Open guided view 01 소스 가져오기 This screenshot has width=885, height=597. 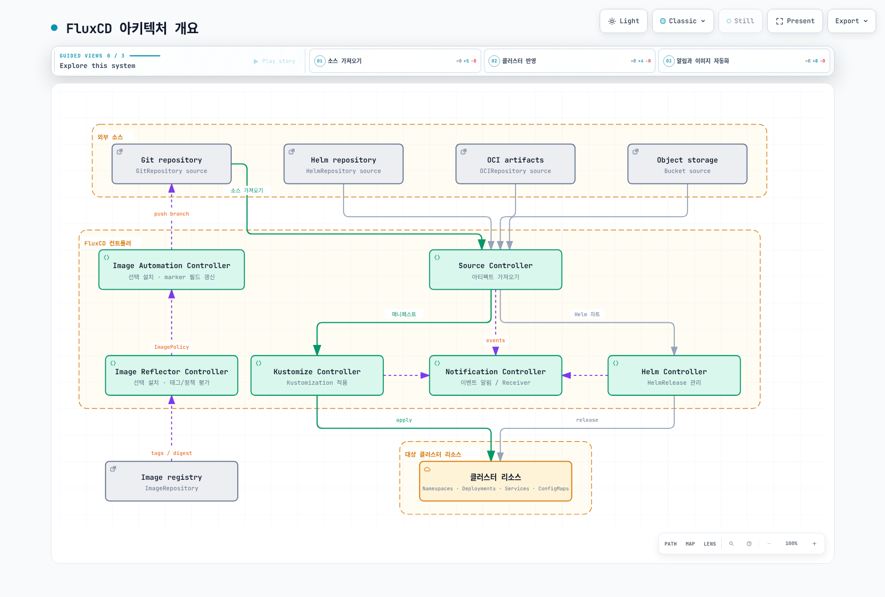395,61
